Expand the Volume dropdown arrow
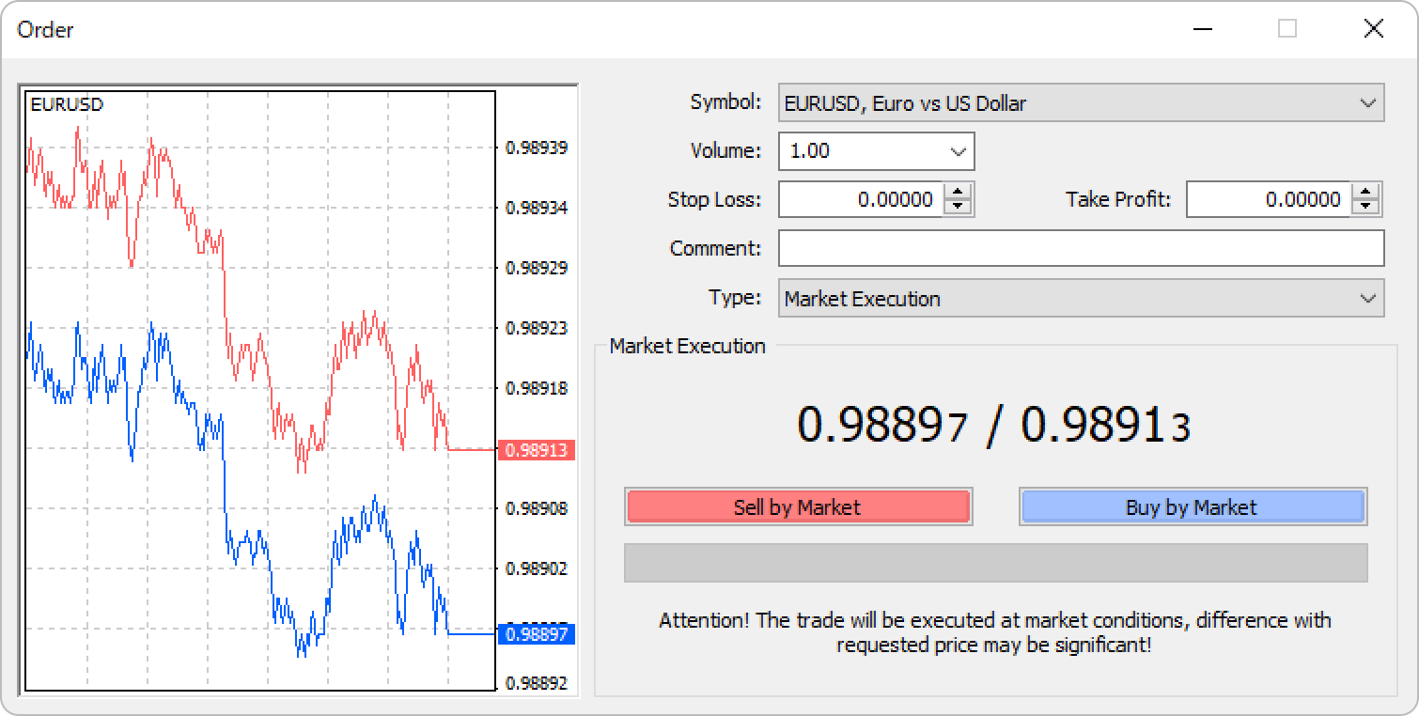The width and height of the screenshot is (1419, 716). tap(958, 151)
